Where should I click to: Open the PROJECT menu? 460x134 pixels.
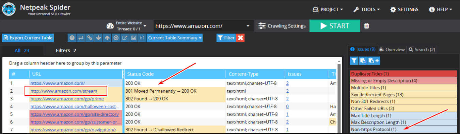click(x=328, y=9)
